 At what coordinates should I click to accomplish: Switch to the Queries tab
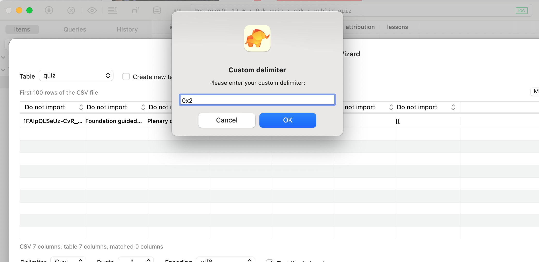click(74, 29)
